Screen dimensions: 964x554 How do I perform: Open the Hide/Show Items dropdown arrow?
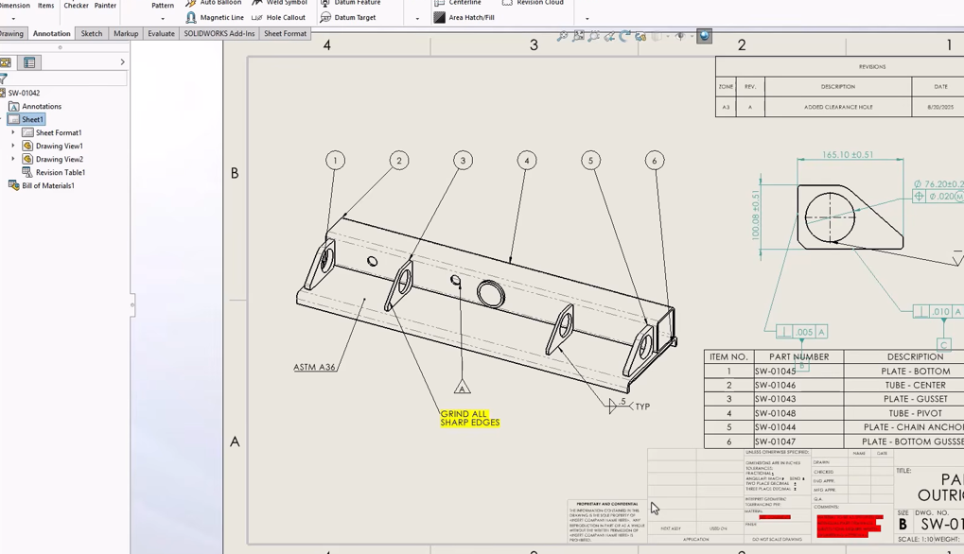coord(691,36)
